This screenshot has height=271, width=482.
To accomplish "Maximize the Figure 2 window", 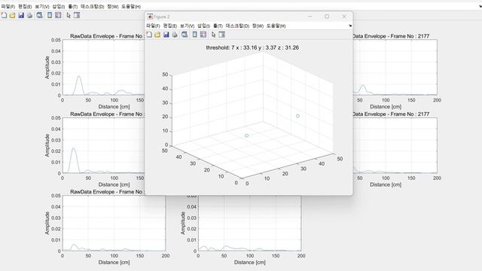I will pyautogui.click(x=327, y=17).
